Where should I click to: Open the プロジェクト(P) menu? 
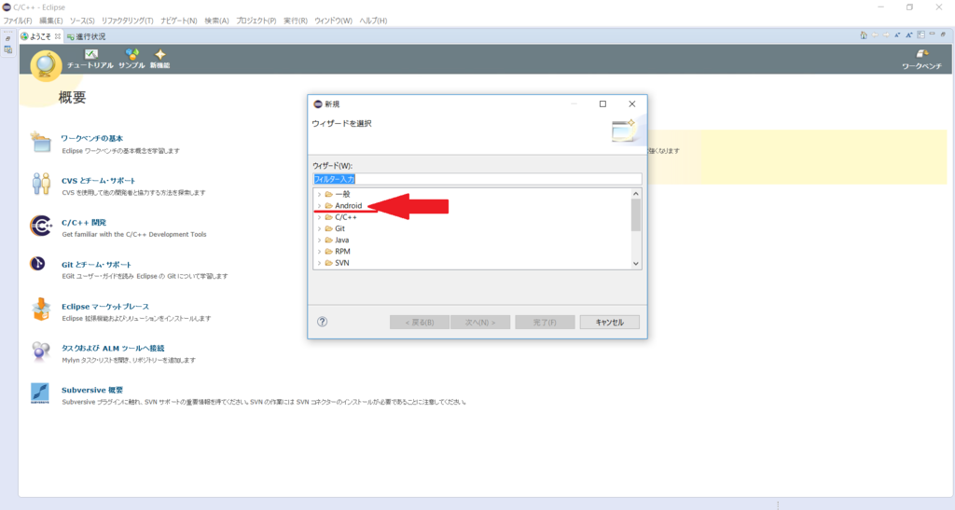[x=256, y=21]
